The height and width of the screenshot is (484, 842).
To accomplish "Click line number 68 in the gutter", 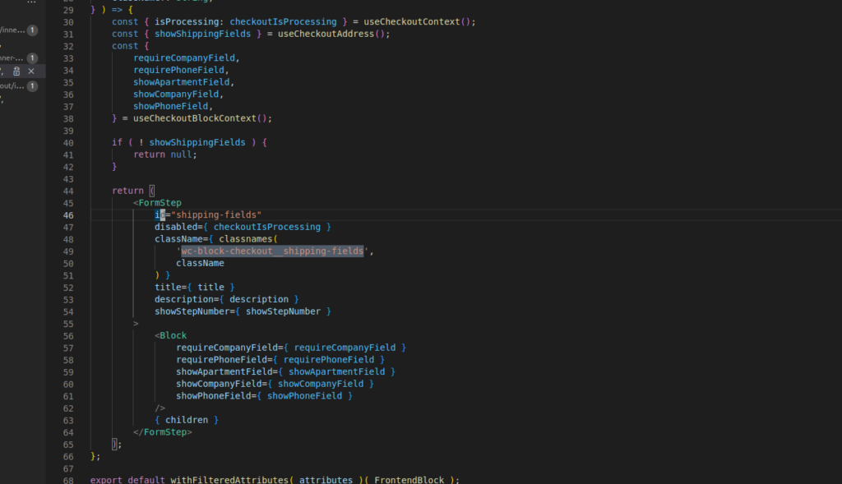I will coord(68,480).
